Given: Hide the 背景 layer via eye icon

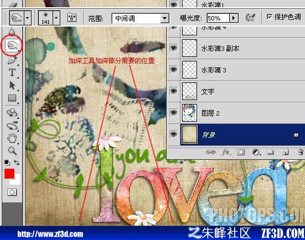Looking at the screenshot, I should pos(173,134).
